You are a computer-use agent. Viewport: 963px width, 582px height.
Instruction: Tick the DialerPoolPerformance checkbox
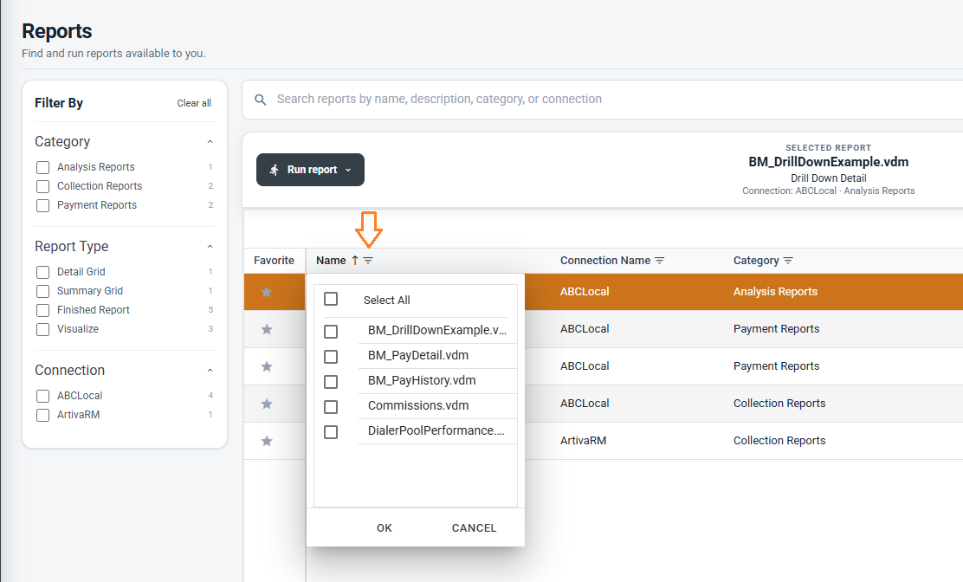[331, 432]
